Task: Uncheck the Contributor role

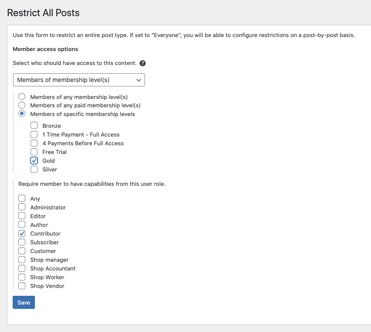Action: [22, 233]
